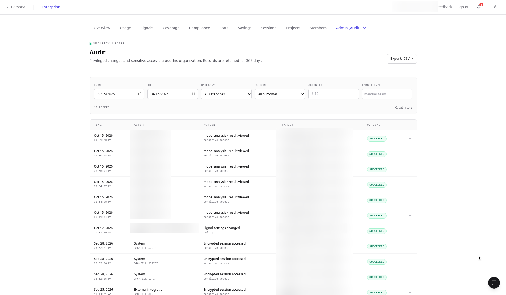
Task: Expand the Admin (Audit) tab chevron
Action: [364, 28]
